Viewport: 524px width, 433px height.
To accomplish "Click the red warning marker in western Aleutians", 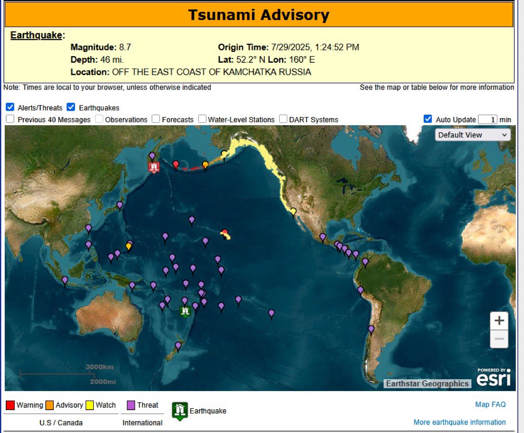I will pos(176,165).
